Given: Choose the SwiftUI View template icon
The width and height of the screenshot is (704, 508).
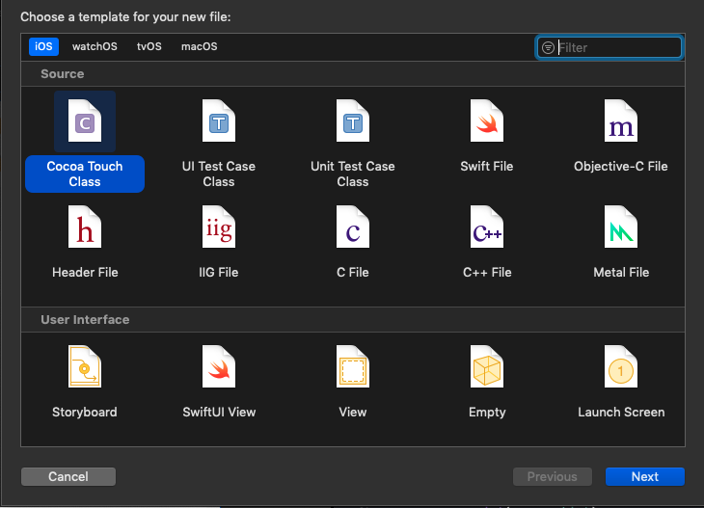Looking at the screenshot, I should (x=219, y=366).
